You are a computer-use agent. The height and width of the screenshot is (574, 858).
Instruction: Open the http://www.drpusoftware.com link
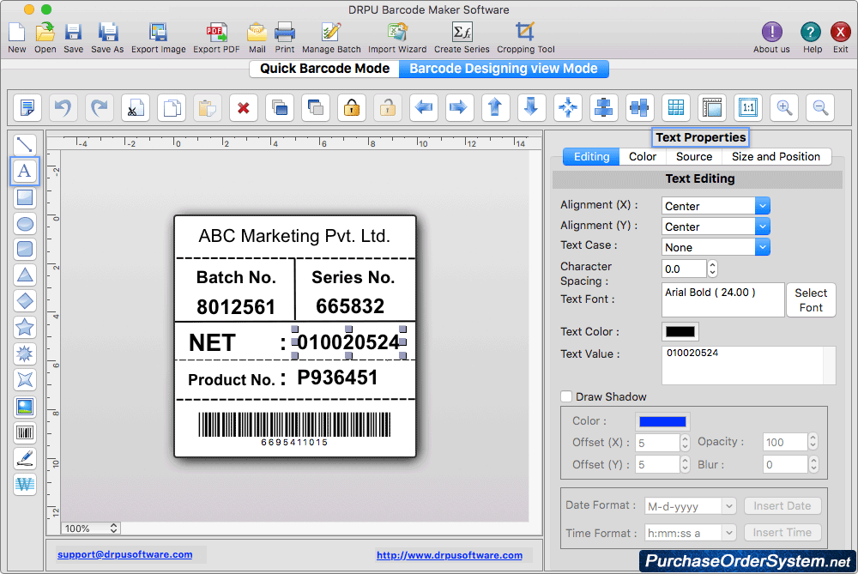coord(450,555)
